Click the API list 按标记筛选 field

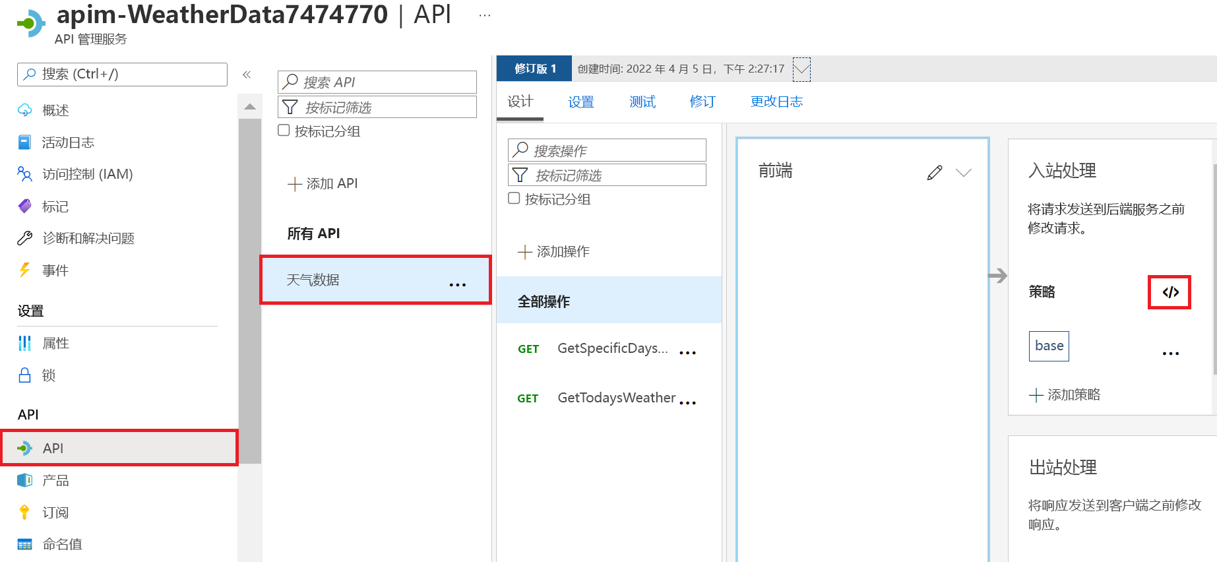pos(377,107)
